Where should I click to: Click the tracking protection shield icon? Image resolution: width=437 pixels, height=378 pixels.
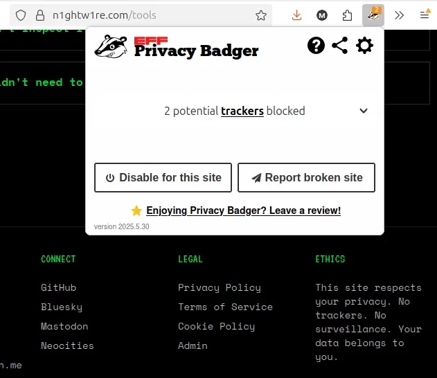coord(21,15)
